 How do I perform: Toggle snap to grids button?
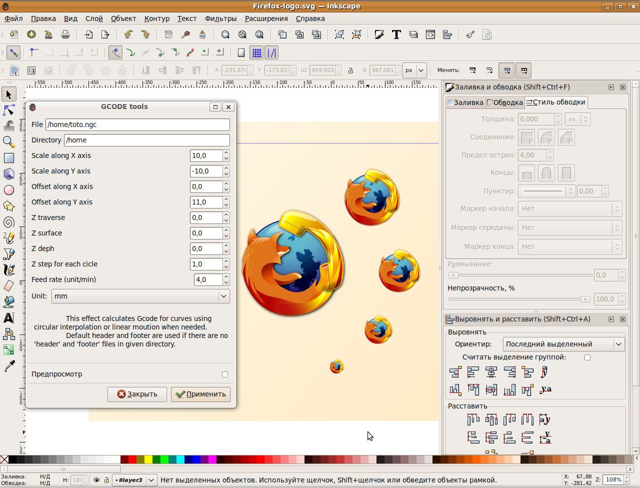click(x=256, y=52)
